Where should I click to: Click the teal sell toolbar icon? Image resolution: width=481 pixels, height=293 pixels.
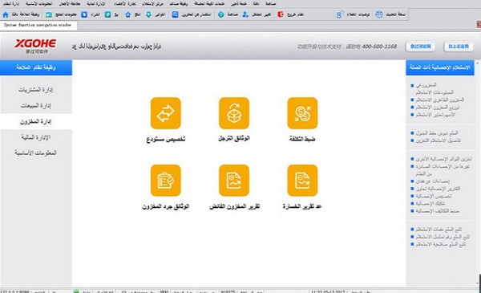107,14
